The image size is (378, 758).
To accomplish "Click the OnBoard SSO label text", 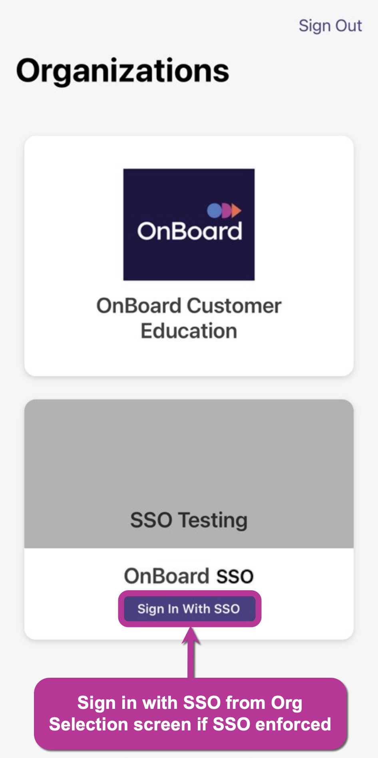I will (x=189, y=576).
